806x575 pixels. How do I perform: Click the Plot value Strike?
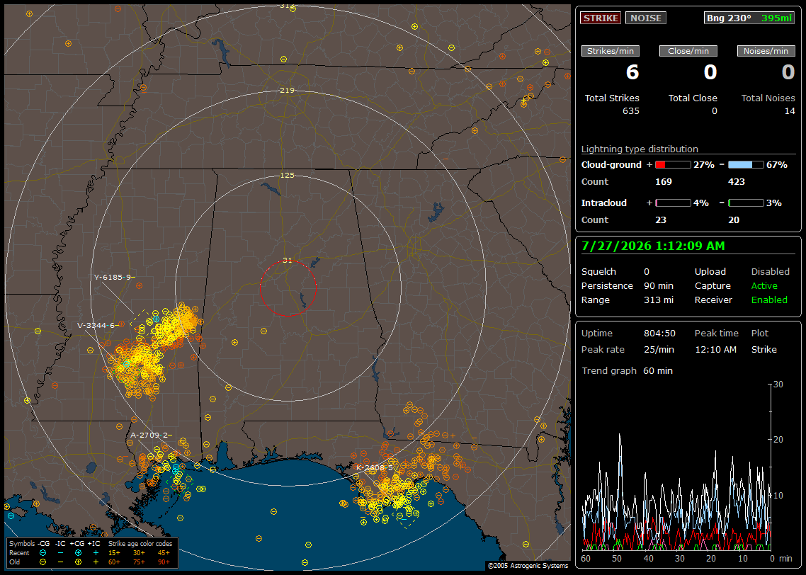[x=764, y=349]
